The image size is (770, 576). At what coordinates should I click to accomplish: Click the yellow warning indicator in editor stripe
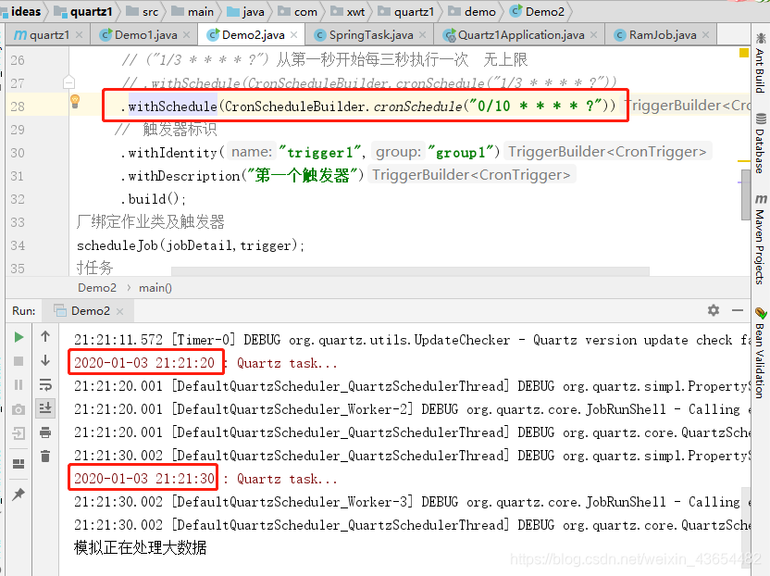[x=743, y=53]
